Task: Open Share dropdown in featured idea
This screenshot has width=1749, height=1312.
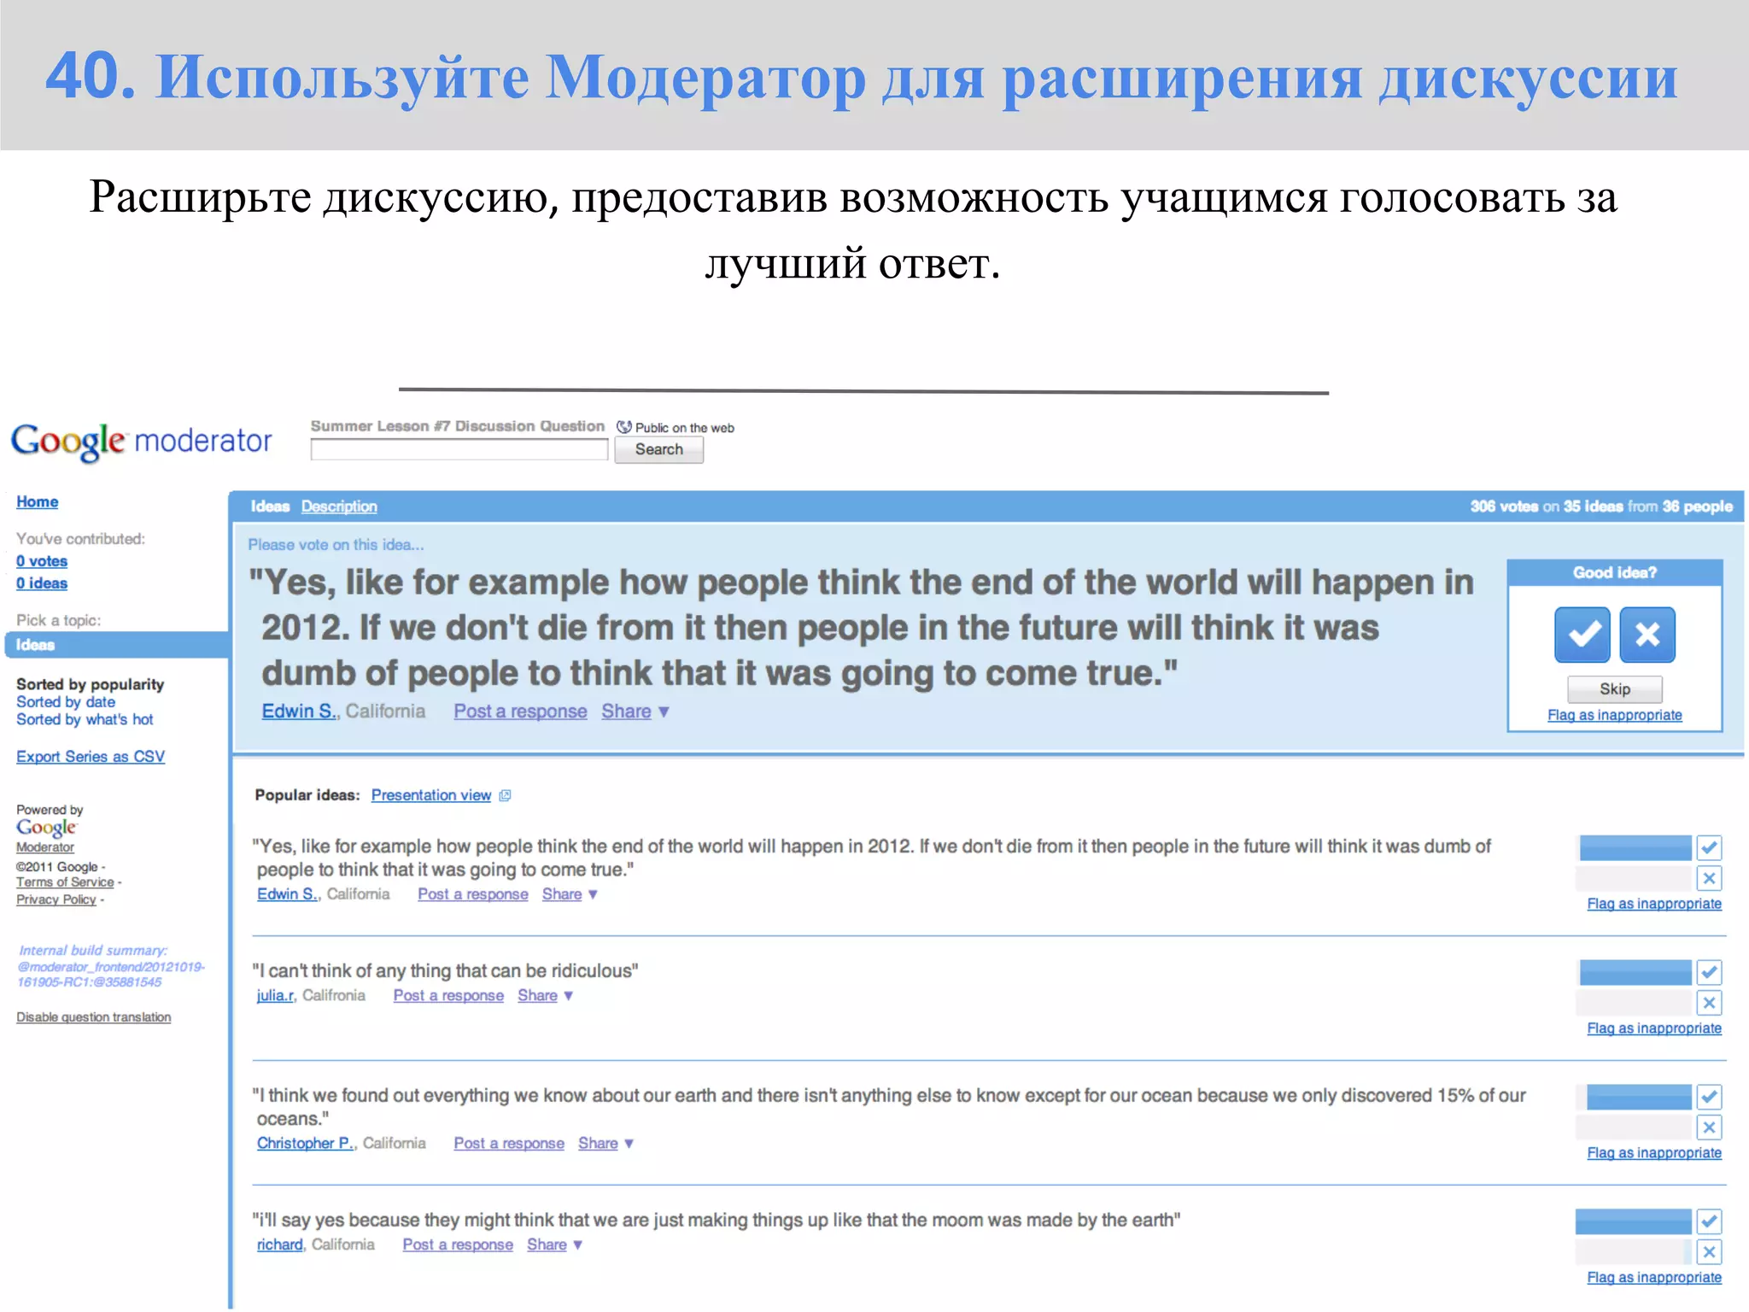Action: coord(635,712)
